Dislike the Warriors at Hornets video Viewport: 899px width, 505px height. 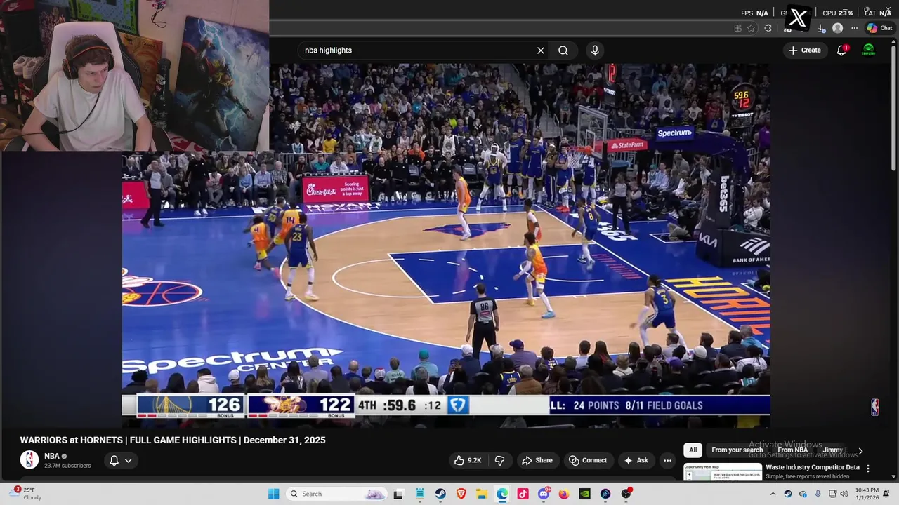click(x=500, y=460)
